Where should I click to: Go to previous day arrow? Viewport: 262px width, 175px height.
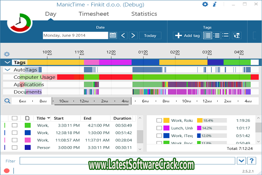pyautogui.click(x=123, y=35)
